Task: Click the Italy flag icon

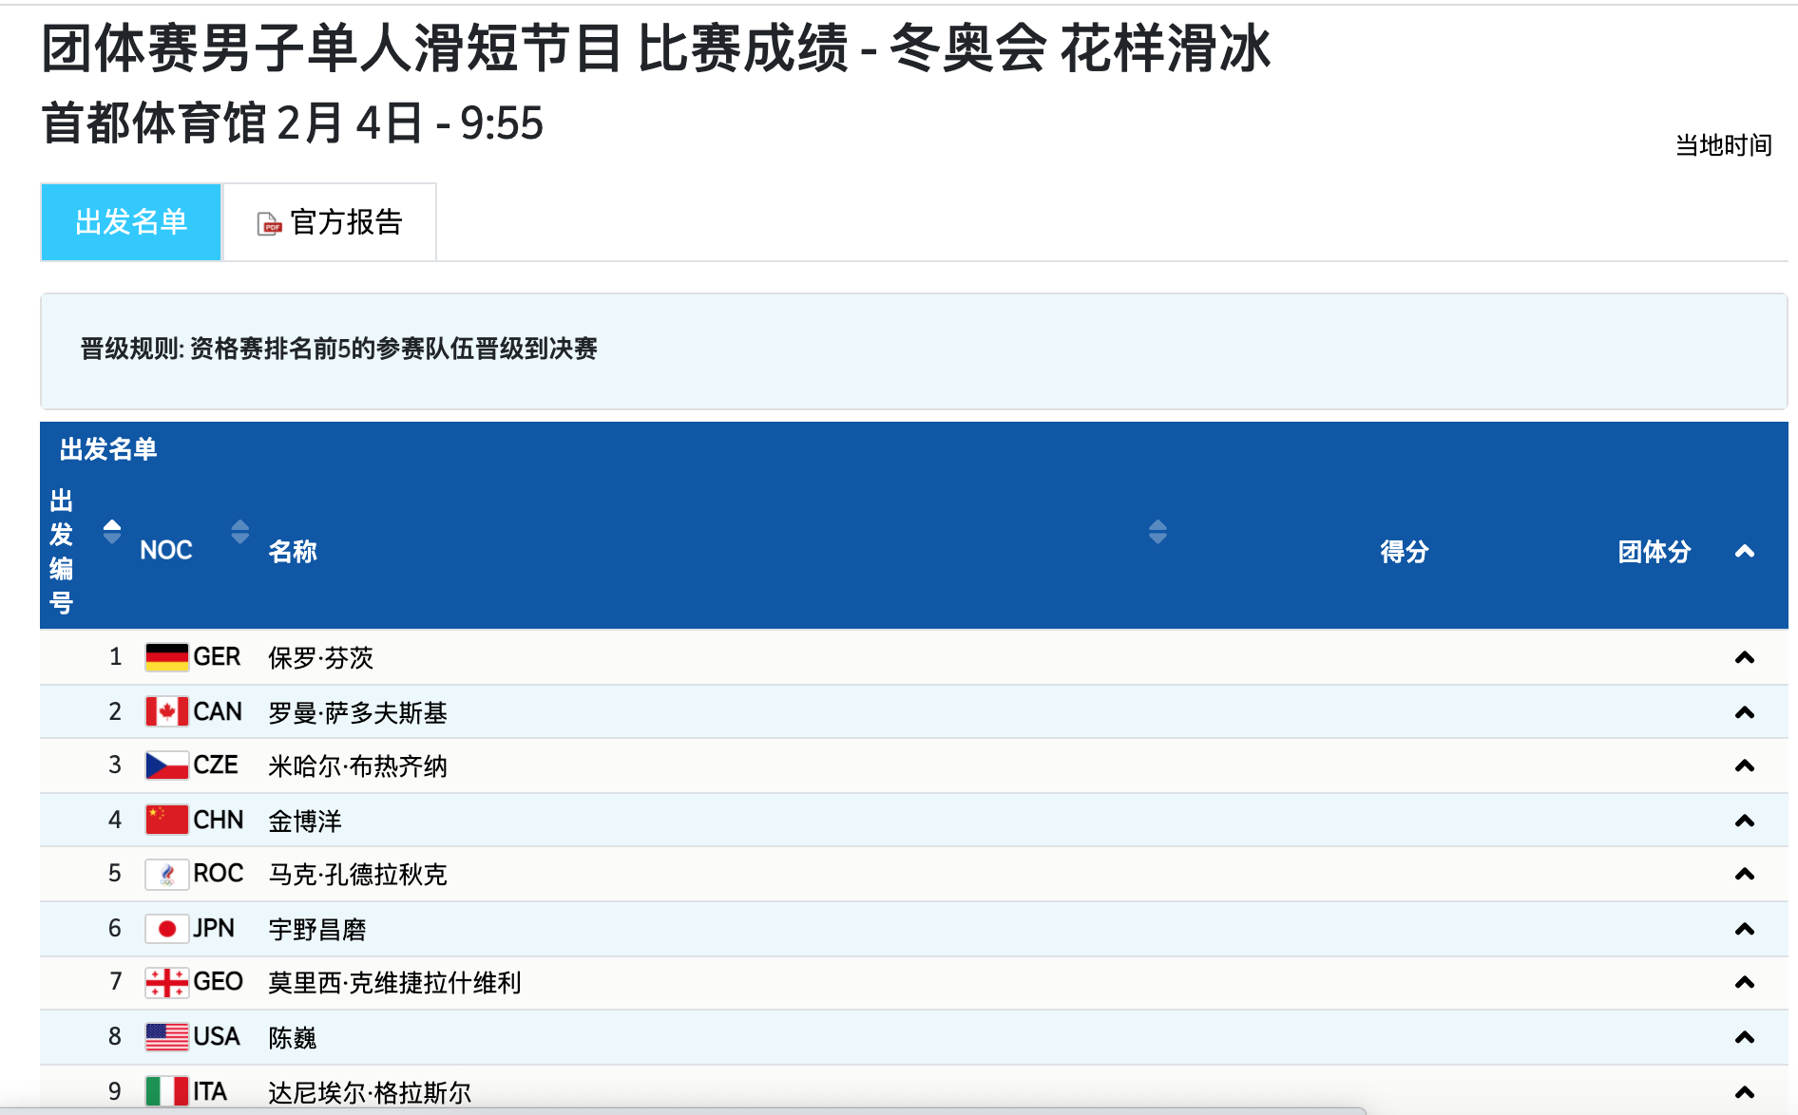Action: 166,1091
